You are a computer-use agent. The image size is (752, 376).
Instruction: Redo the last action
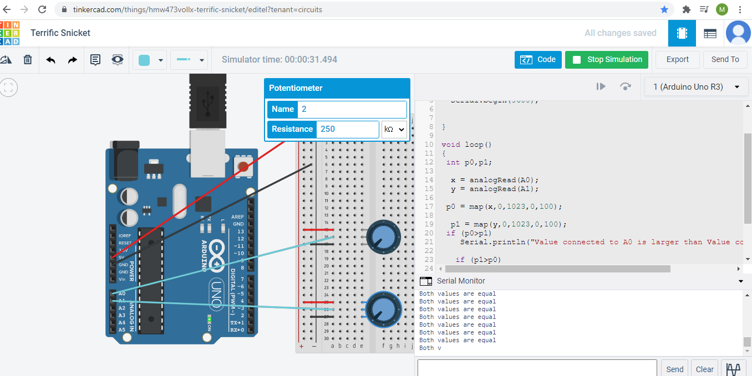73,60
